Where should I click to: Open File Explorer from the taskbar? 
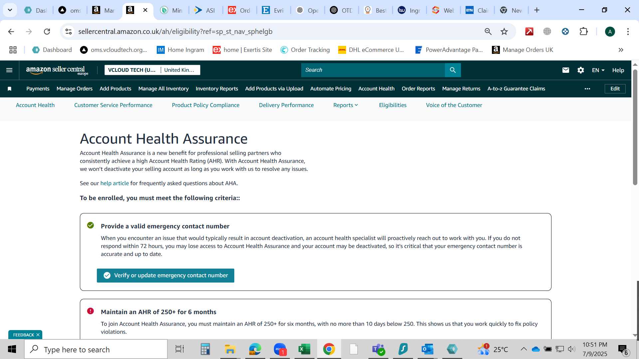click(230, 349)
